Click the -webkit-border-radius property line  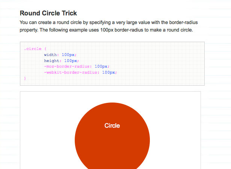[80, 72]
